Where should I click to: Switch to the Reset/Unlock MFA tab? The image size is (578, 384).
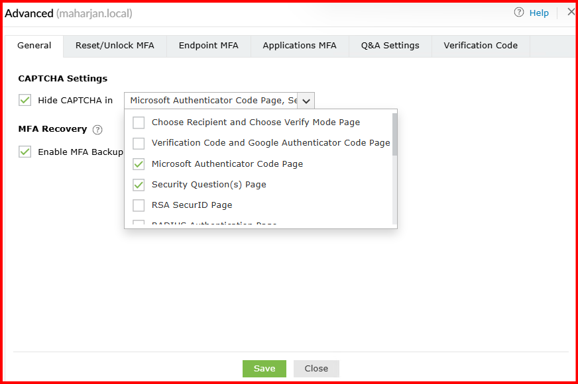[x=115, y=46]
